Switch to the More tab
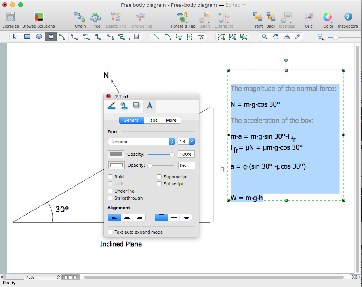Viewport: 362px width, 287px height. pyautogui.click(x=171, y=120)
